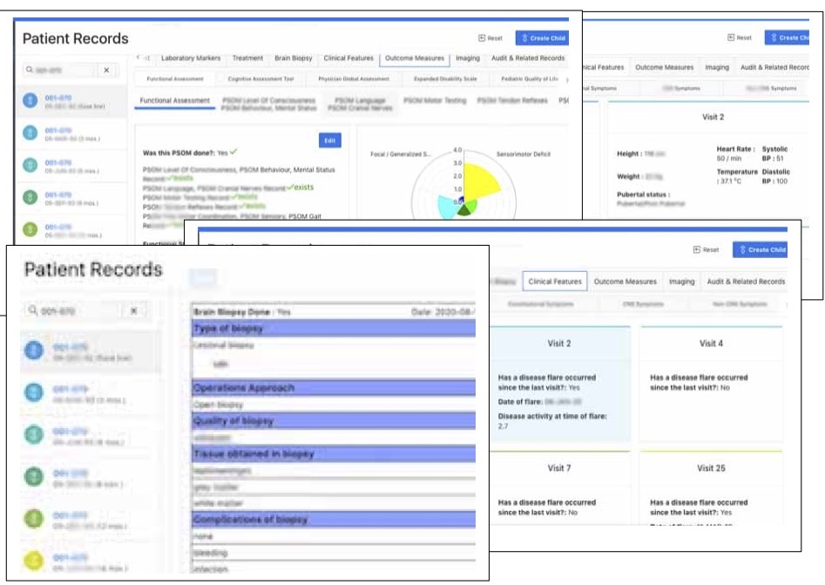
Task: Click magnifier icon in bottom-left search box
Action: [x=32, y=310]
